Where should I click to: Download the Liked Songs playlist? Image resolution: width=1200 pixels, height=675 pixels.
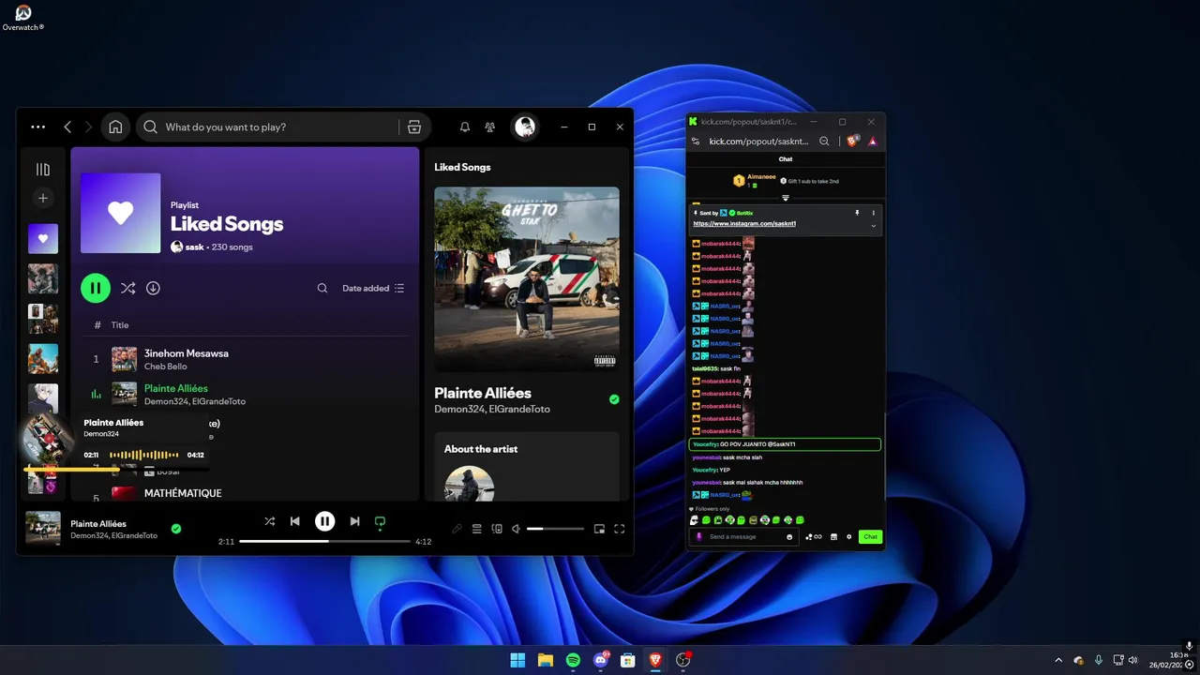tap(153, 288)
